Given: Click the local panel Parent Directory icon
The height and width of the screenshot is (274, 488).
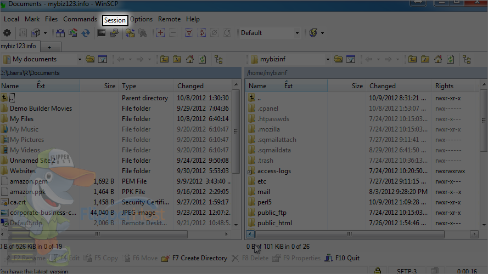Looking at the screenshot, I should point(164,59).
